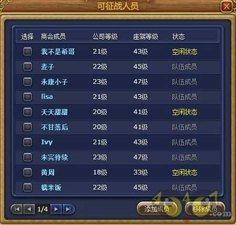
Task: Sort by the 公司等级 column header
Action: click(x=105, y=37)
